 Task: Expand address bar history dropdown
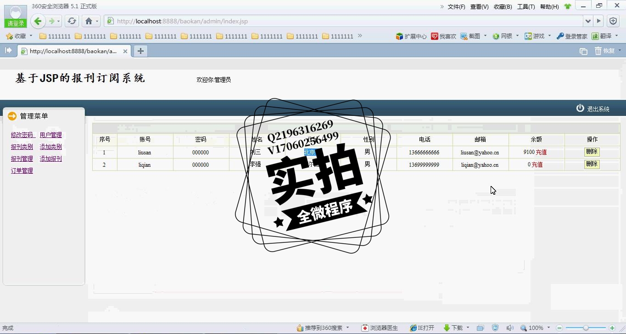pos(588,21)
